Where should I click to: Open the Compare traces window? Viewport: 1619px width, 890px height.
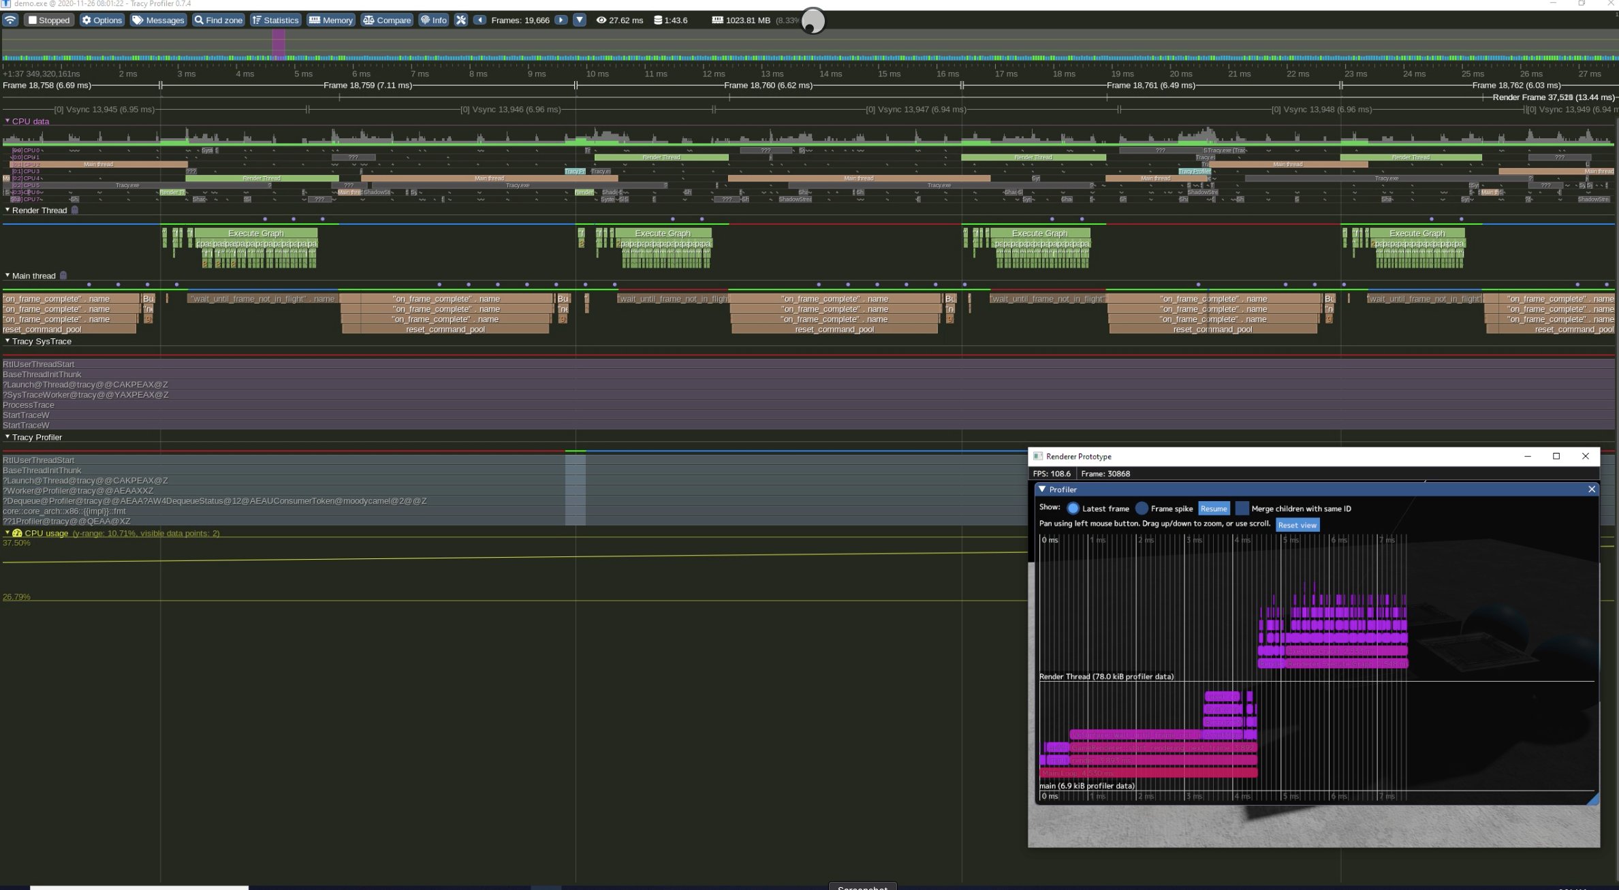coord(387,20)
